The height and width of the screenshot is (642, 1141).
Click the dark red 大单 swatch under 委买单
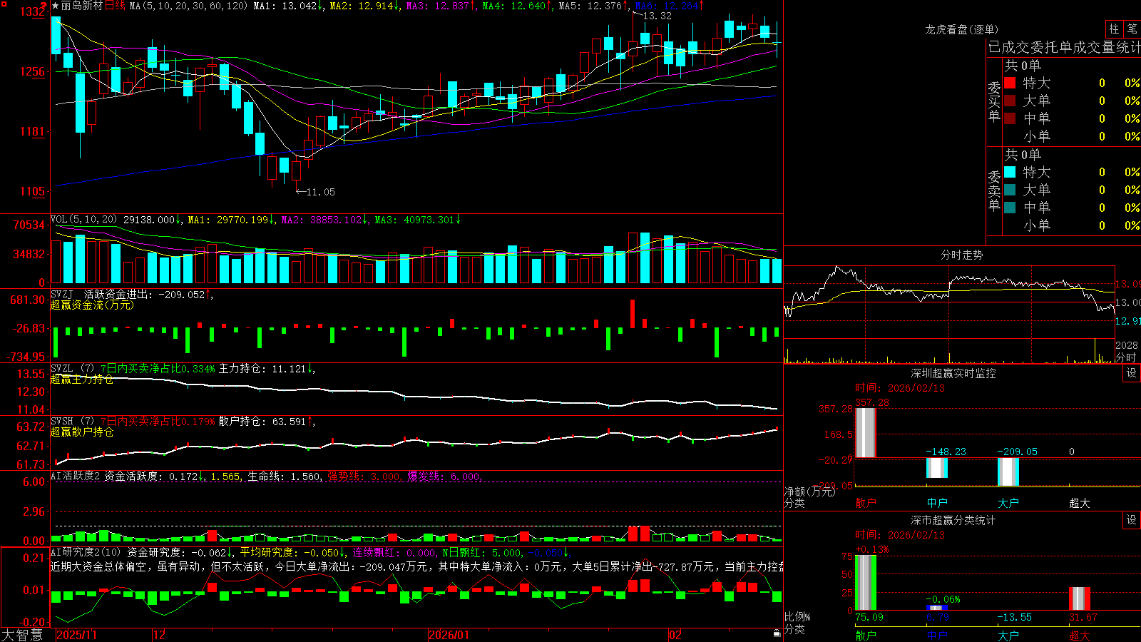tap(1010, 101)
